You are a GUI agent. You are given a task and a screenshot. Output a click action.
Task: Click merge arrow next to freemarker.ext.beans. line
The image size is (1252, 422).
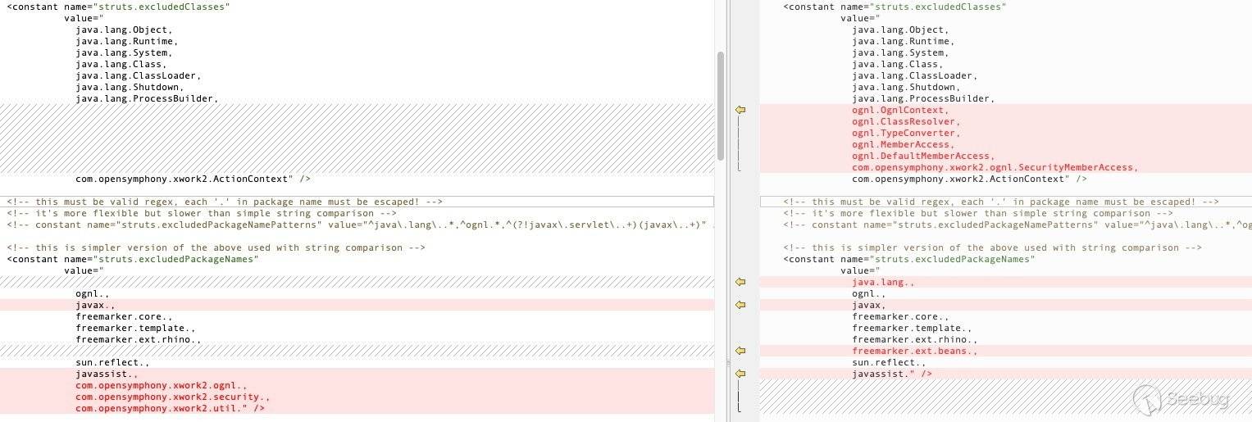(740, 351)
